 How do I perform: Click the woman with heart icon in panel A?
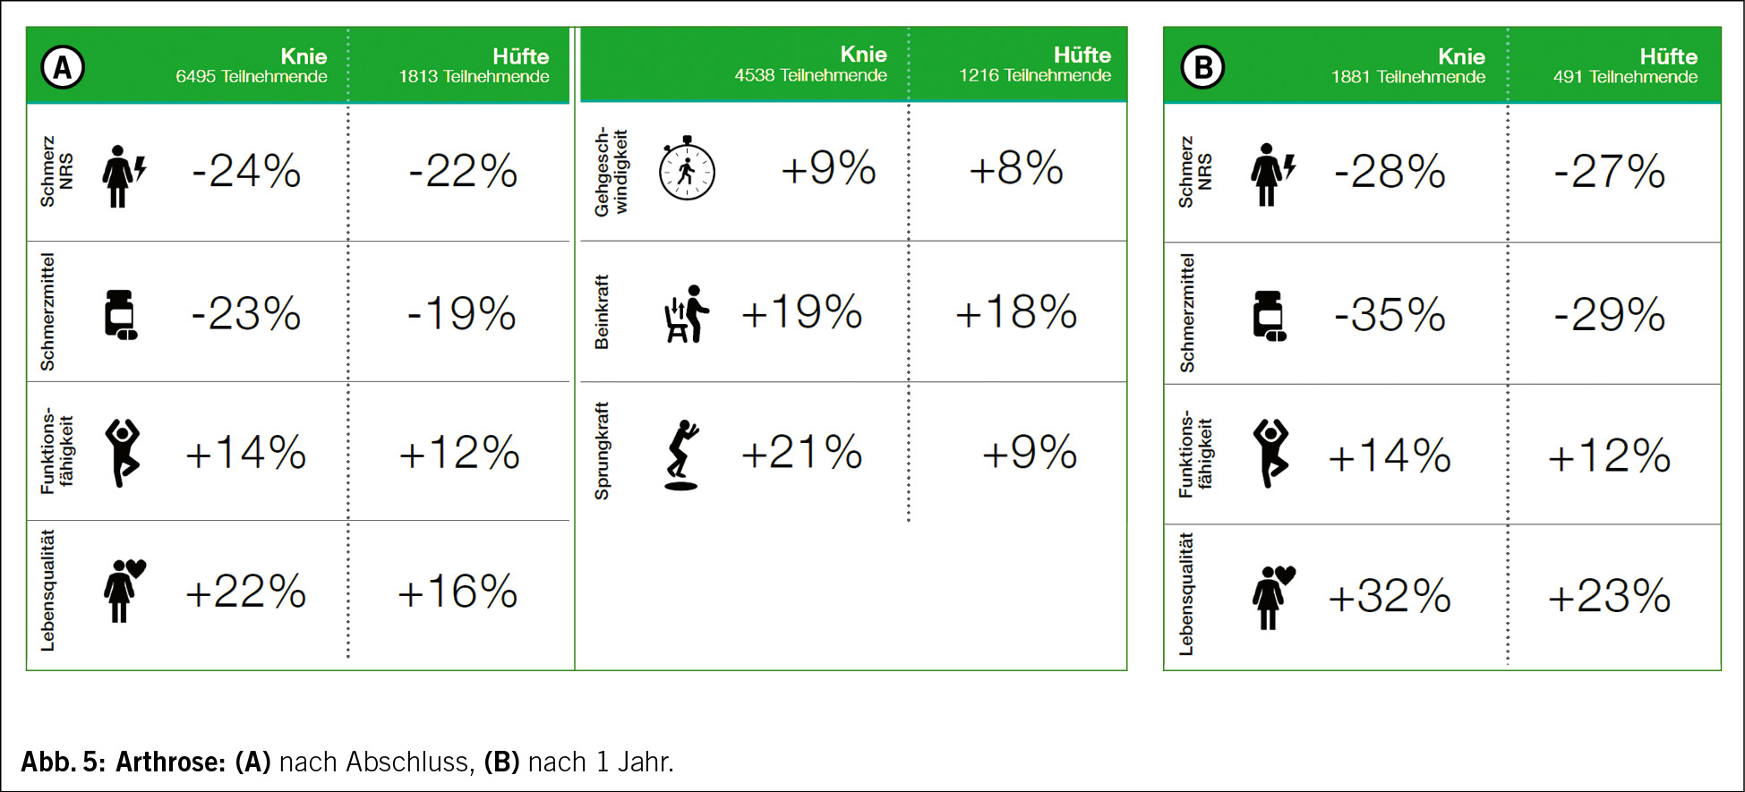tap(124, 591)
